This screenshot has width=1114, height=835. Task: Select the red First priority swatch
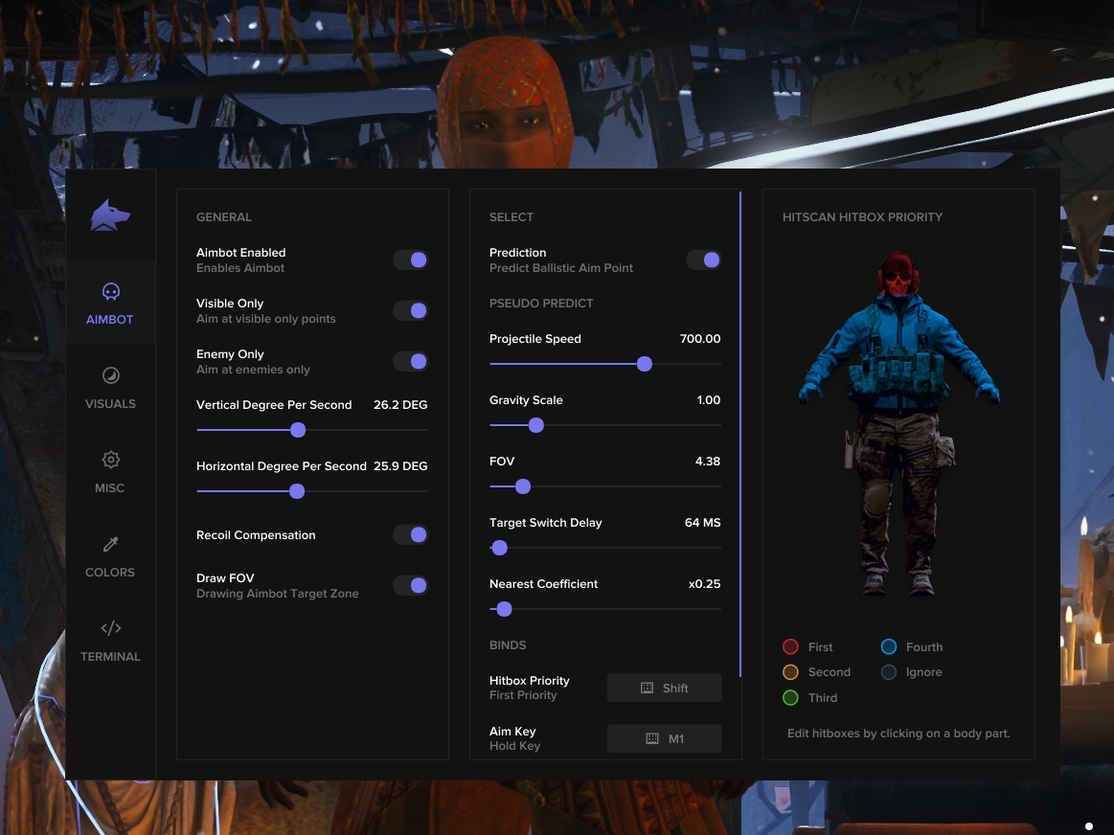791,646
